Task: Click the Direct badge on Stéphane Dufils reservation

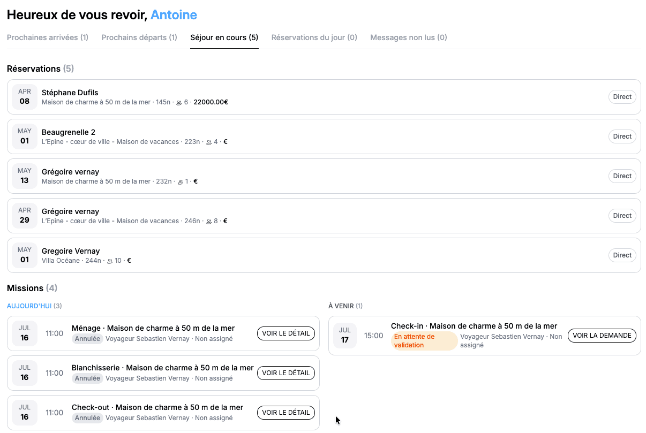Action: coord(622,97)
